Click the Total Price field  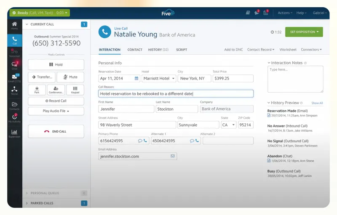(233, 78)
